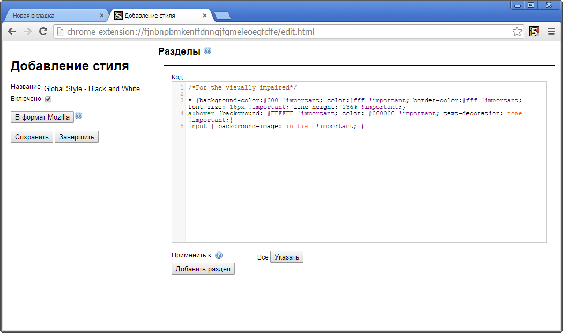The height and width of the screenshot is (333, 563).
Task: Click the Завершить button
Action: point(77,137)
